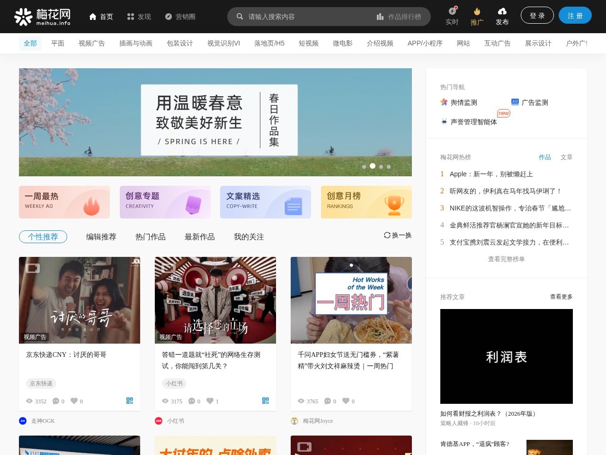Screen dimensions: 606x455
Task: Open QR code on 小红书 article card
Action: pos(266,400)
